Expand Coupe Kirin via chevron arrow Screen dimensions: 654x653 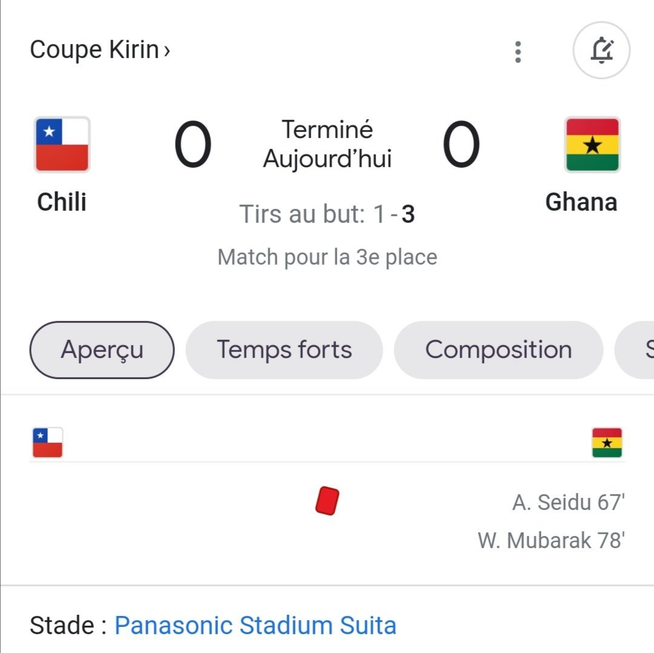pyautogui.click(x=167, y=50)
